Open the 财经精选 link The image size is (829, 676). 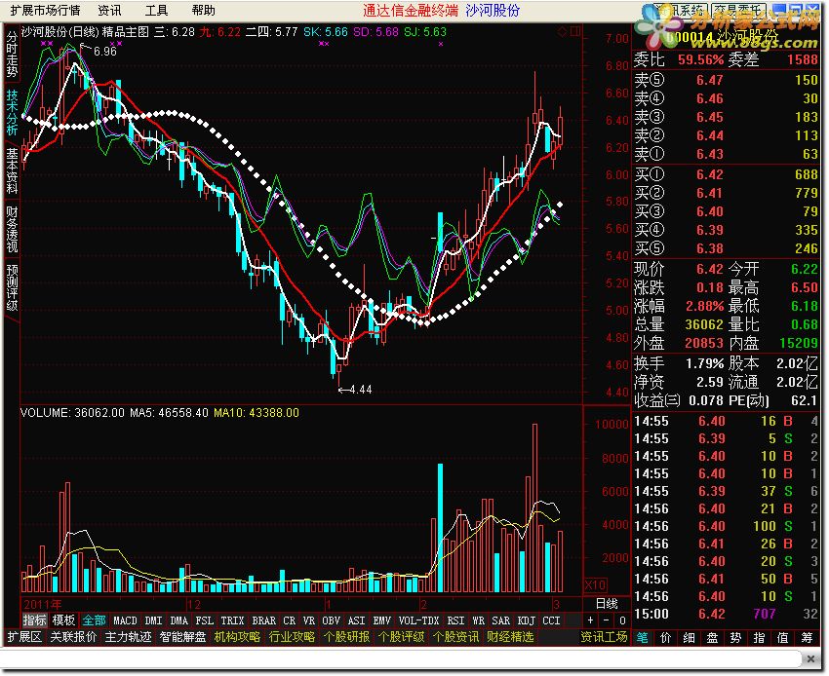click(510, 637)
